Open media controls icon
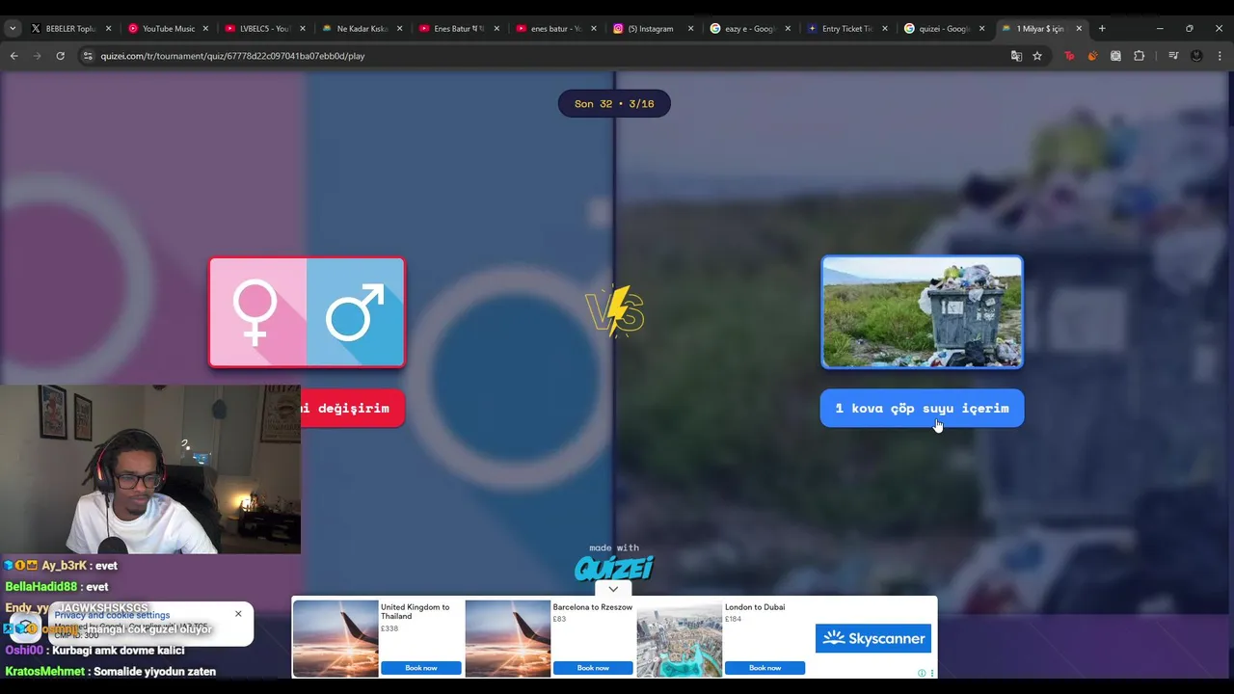 click(1173, 56)
